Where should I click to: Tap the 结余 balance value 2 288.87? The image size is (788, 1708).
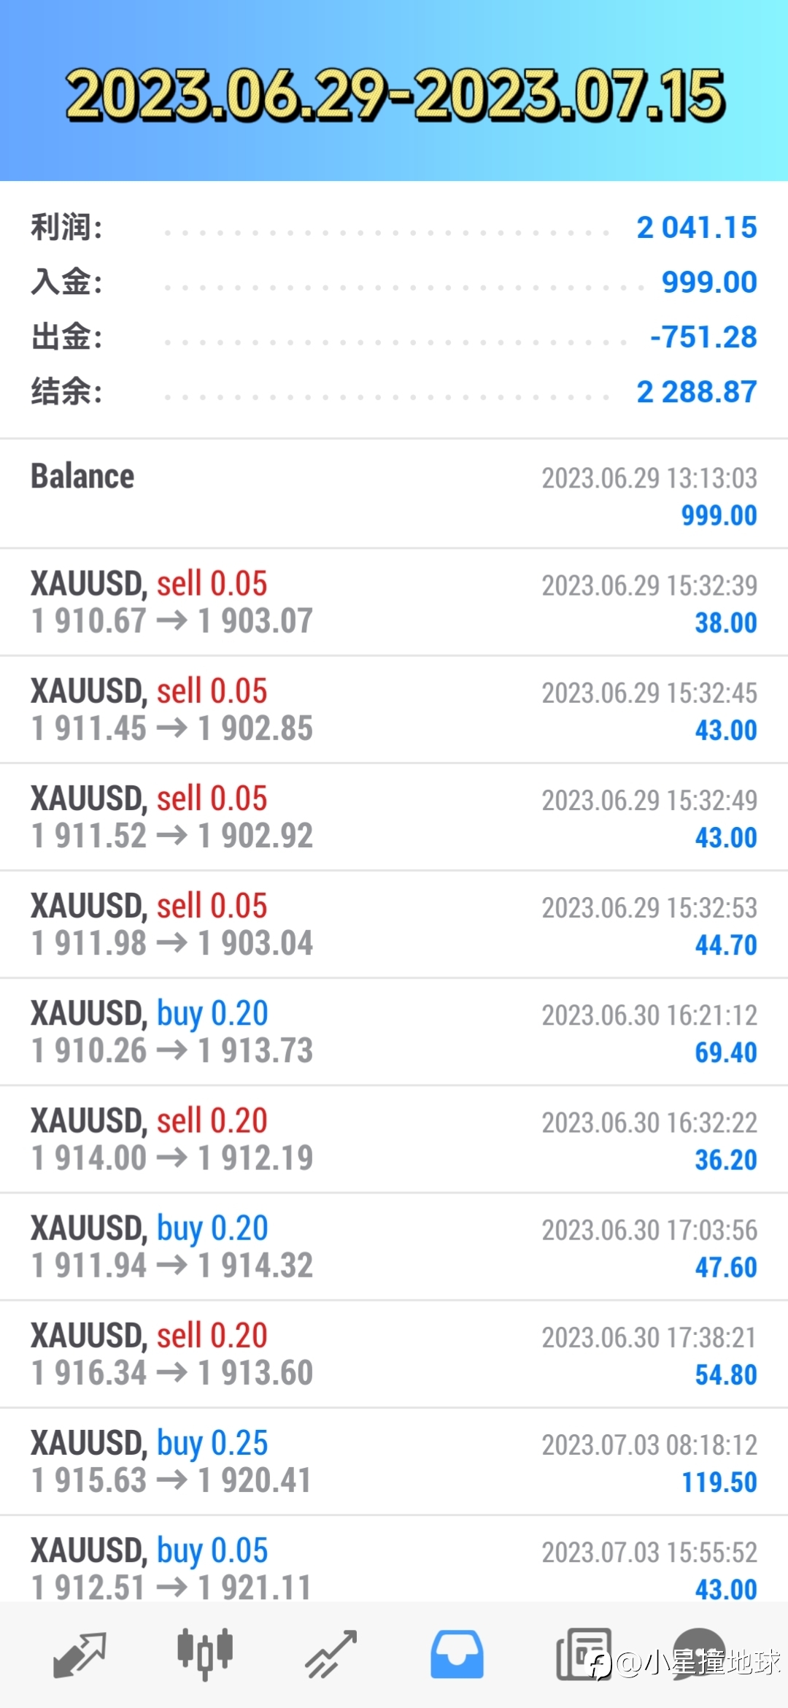point(697,392)
